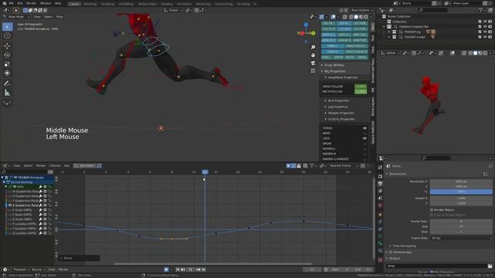The image size is (495, 278).
Task: Pause animation playback
Action: point(190,270)
